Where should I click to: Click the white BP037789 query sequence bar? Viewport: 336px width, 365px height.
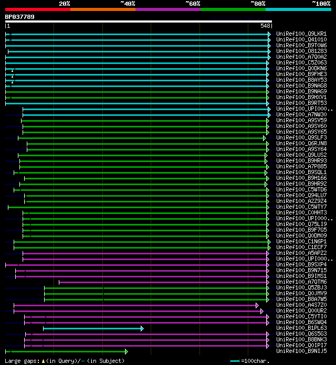pos(139,22)
